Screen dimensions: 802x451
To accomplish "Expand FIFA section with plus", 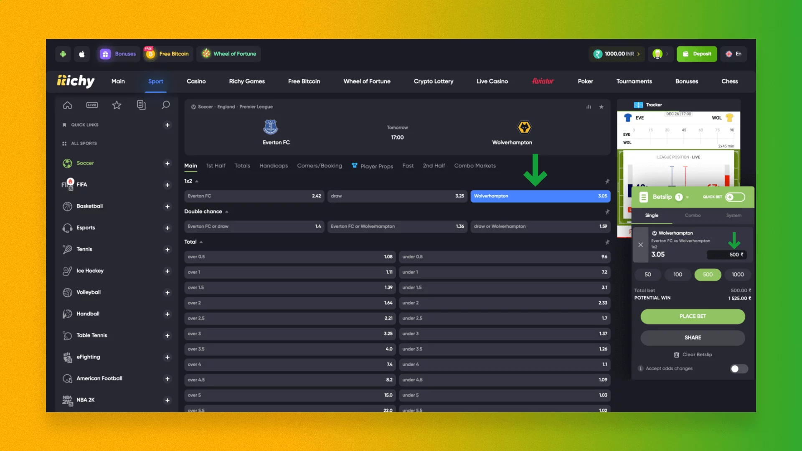I will click(167, 185).
